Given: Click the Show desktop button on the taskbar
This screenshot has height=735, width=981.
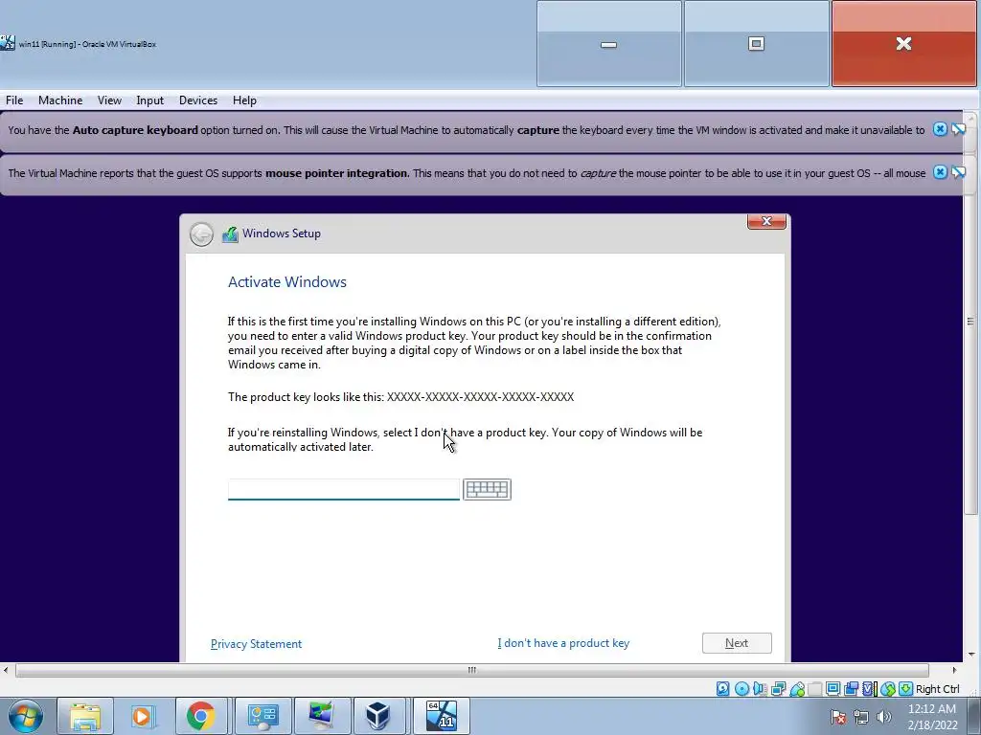Looking at the screenshot, I should coord(973,716).
